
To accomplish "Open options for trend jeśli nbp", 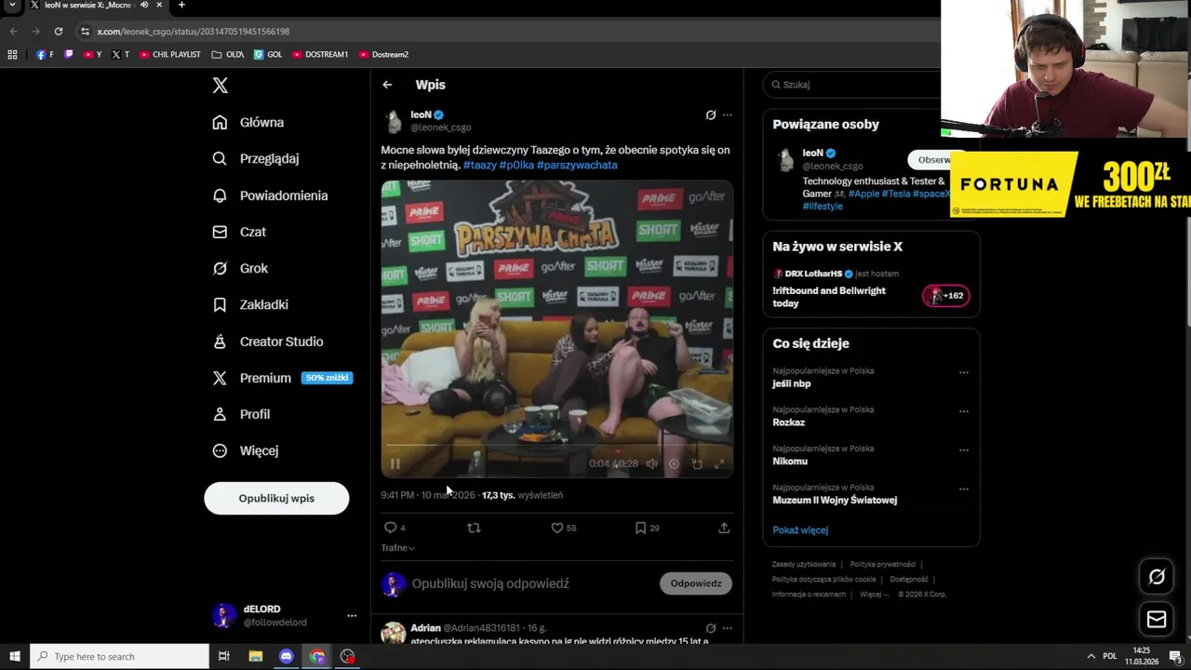I will (964, 372).
